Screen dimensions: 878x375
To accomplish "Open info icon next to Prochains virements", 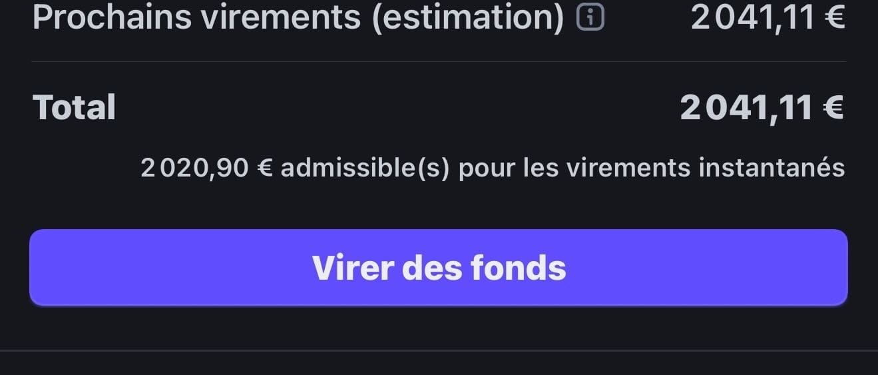I will pyautogui.click(x=590, y=18).
